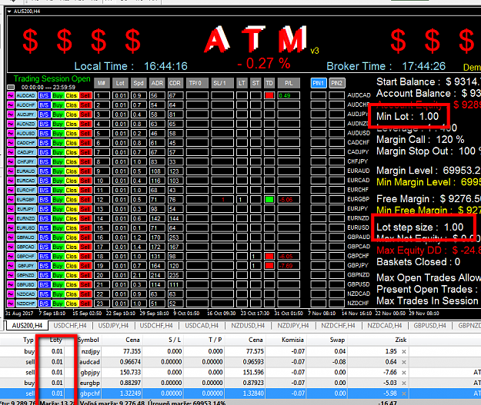Switch to the NZDCAD,H4 chart tab

(385, 326)
